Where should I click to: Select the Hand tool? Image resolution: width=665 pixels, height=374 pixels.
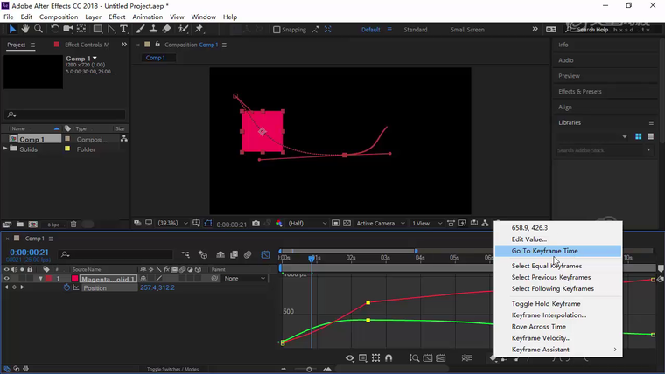pos(26,29)
